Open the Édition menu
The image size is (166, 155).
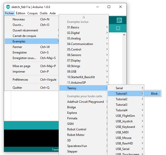pos(20,13)
